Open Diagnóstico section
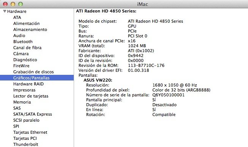The width and height of the screenshot is (248, 147). (x=25, y=60)
